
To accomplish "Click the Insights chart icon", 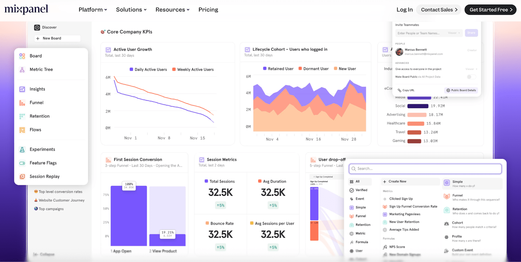I will (x=22, y=89).
